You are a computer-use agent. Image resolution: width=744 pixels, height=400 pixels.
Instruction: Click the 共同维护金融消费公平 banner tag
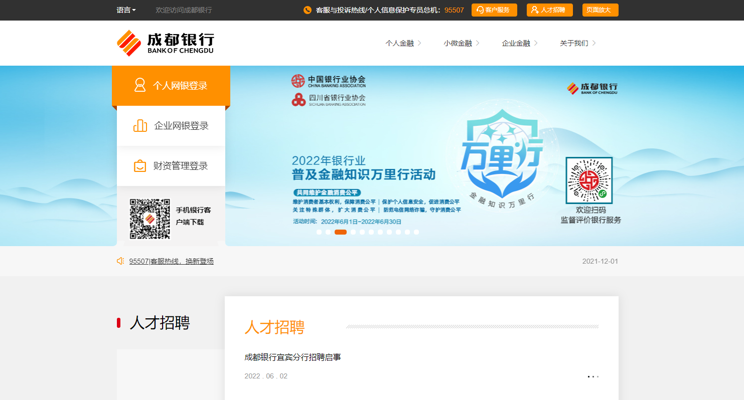[x=327, y=192]
